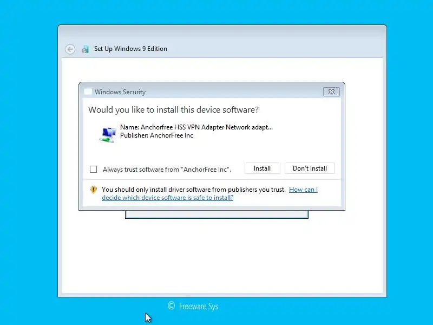Click the Don't Install button
Screen dimensions: 433x325
(310, 168)
